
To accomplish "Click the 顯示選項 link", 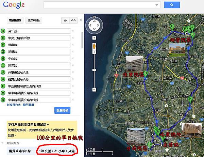I will click(x=28, y=105).
